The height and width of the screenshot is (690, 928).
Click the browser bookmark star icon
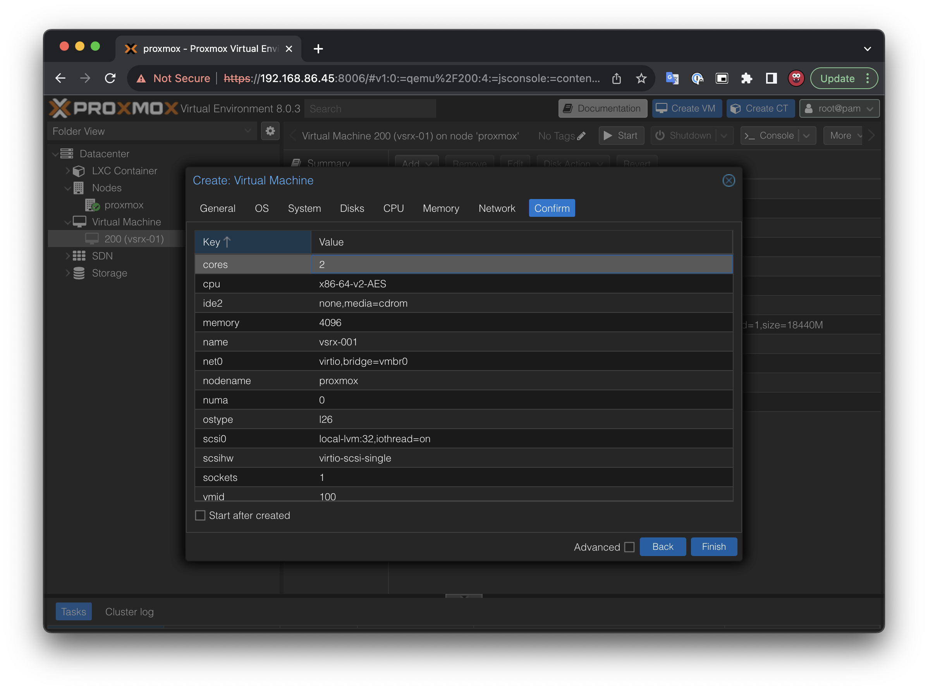(641, 79)
